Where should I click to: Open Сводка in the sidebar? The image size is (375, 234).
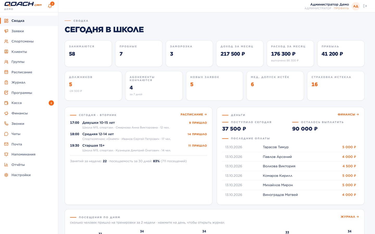(29, 21)
